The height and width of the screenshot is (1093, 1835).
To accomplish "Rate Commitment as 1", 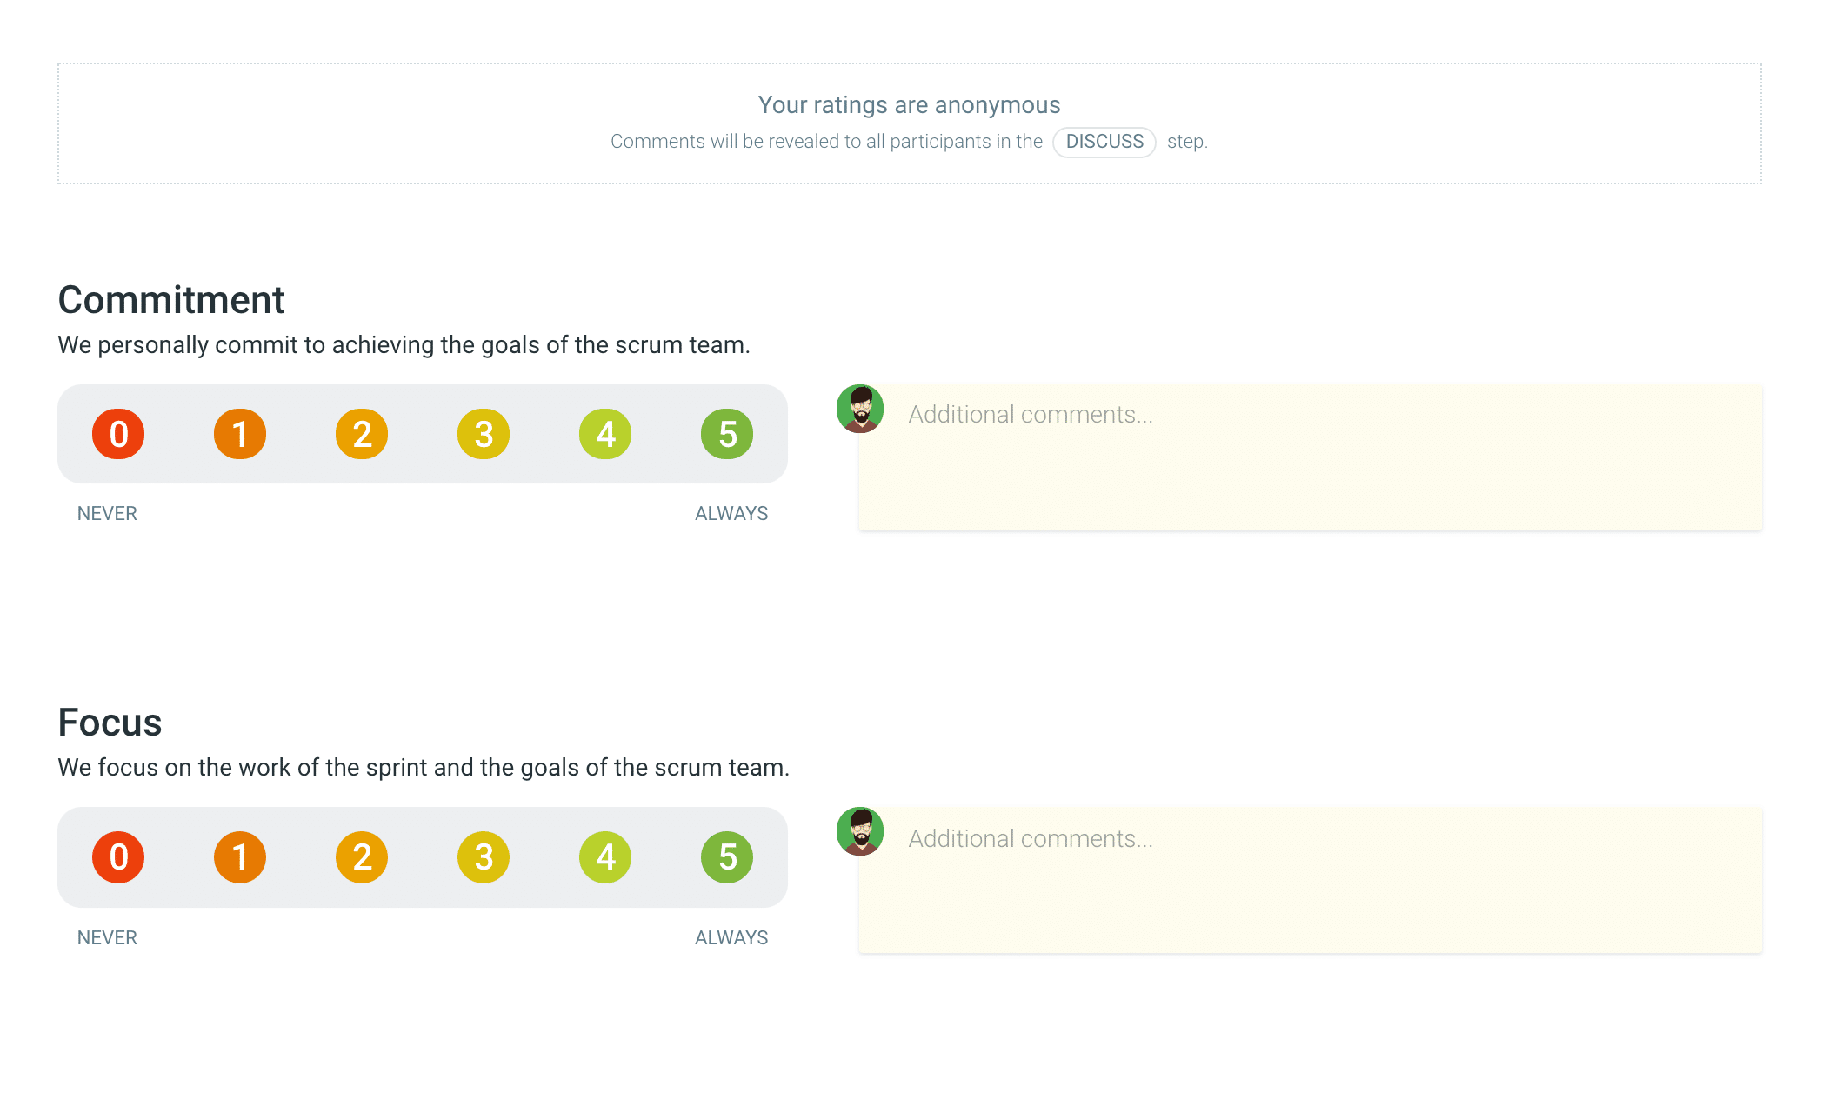I will 240,434.
